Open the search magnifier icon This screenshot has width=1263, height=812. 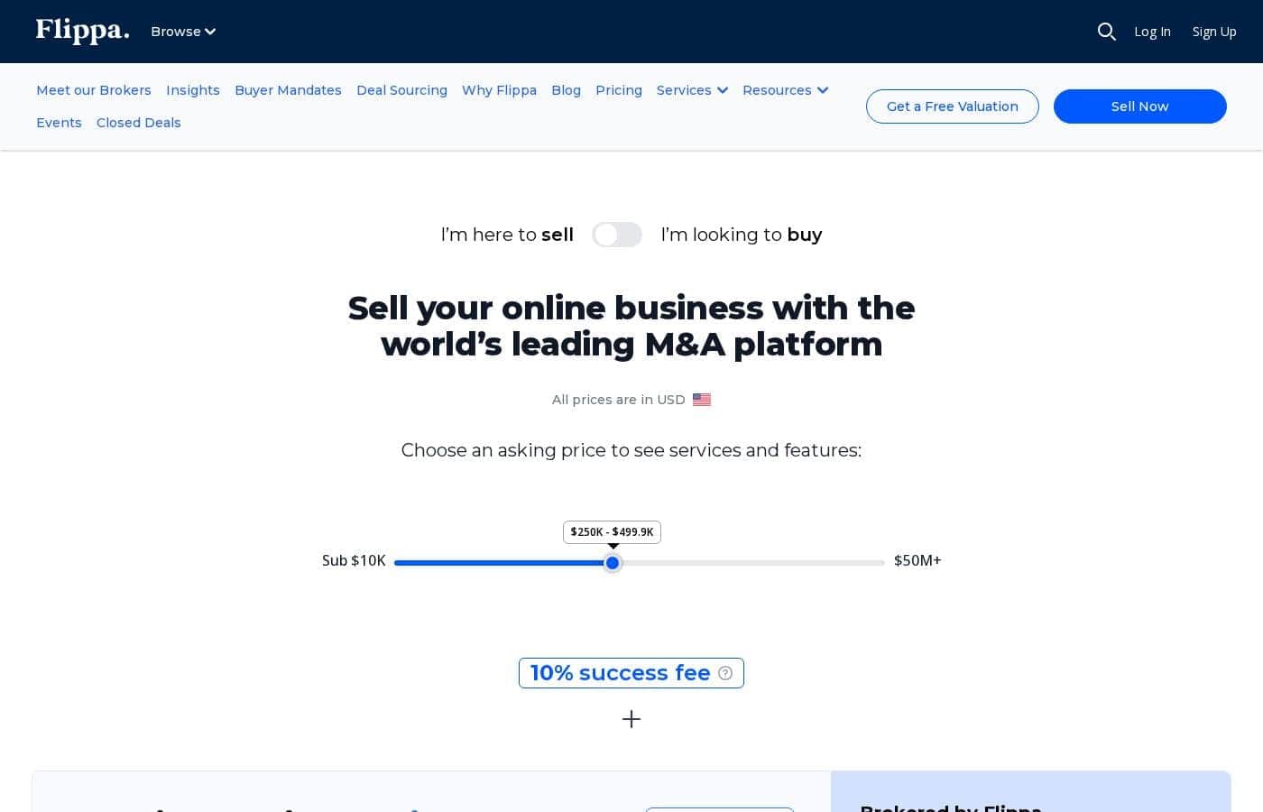click(x=1107, y=32)
